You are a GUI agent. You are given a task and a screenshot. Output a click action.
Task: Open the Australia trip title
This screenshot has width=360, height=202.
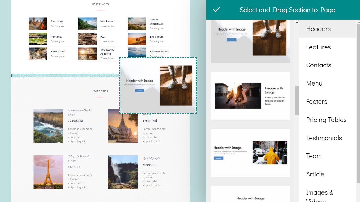[76, 121]
